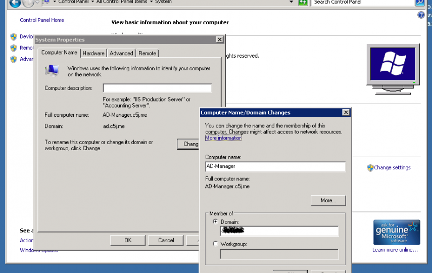The height and width of the screenshot is (273, 432).
Task: Click the help question mark icon
Action: (x=421, y=15)
